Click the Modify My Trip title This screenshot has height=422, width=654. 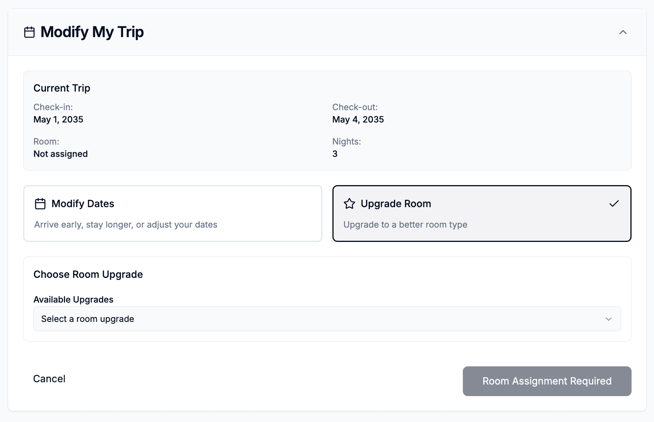pos(92,32)
